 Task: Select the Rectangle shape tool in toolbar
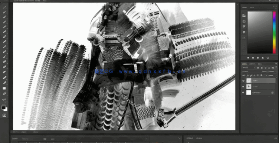[x=4, y=88]
